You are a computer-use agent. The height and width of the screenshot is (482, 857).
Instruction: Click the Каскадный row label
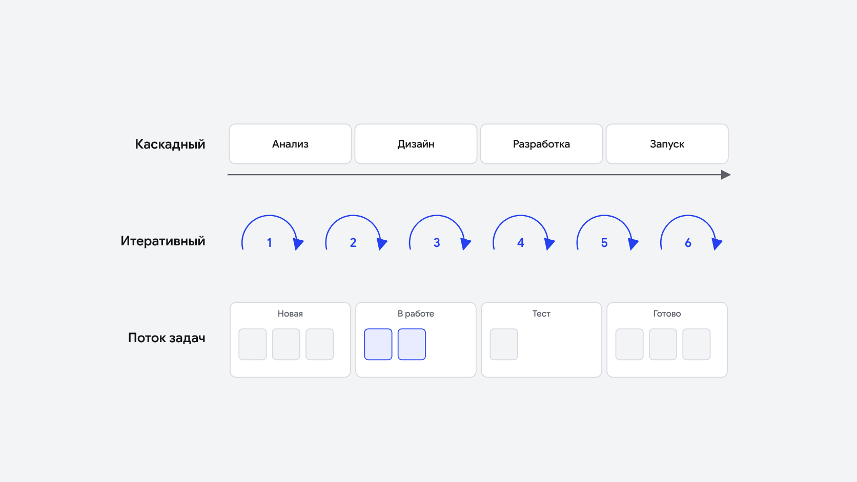click(x=170, y=144)
